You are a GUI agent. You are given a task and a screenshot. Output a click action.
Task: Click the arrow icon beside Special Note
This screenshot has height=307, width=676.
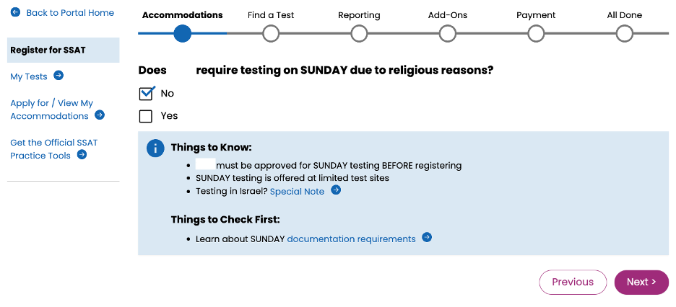(336, 190)
